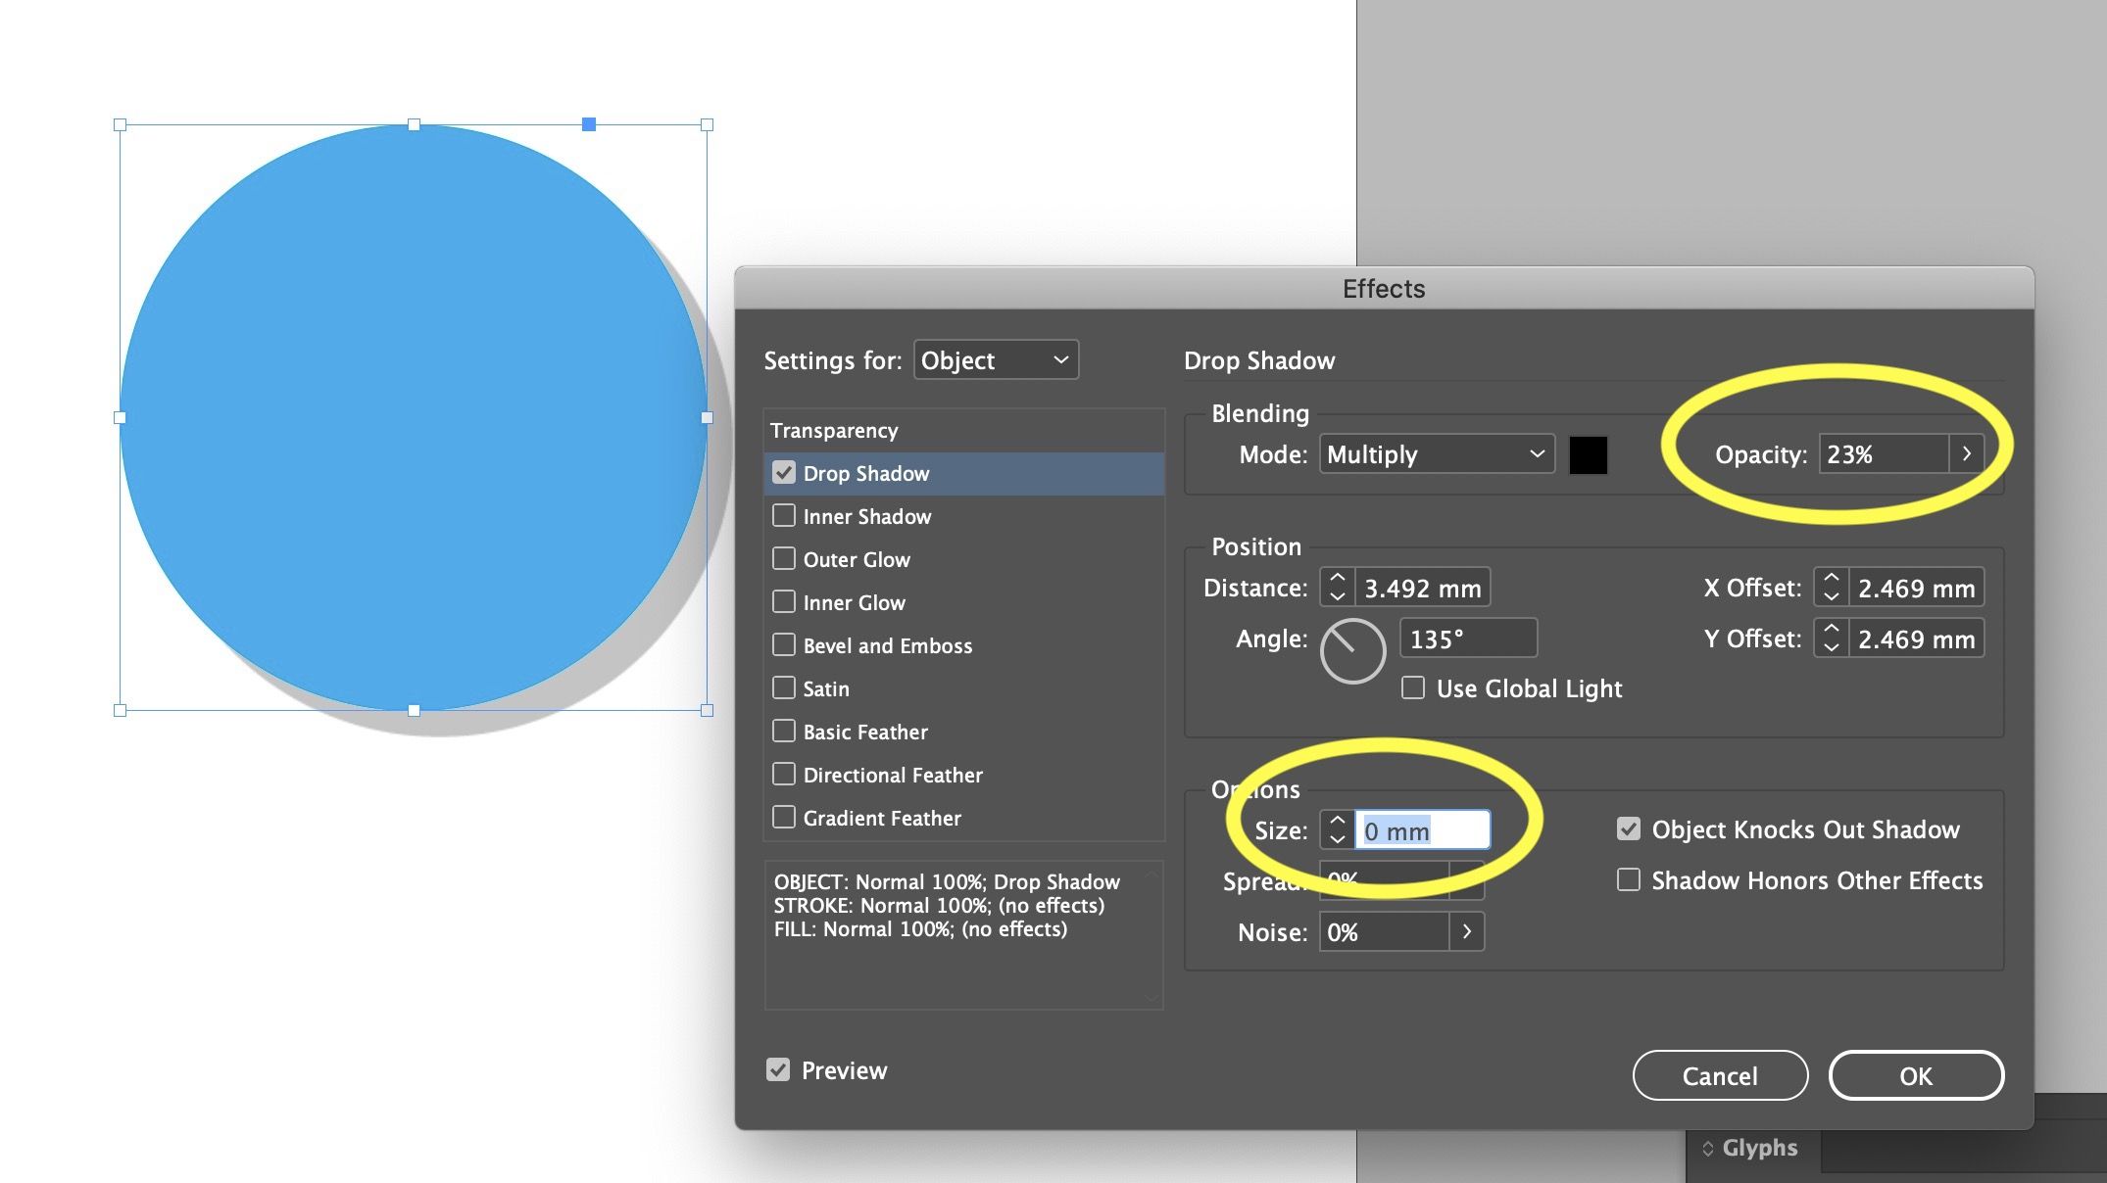Click the OK button
The image size is (2107, 1183).
click(x=1916, y=1075)
